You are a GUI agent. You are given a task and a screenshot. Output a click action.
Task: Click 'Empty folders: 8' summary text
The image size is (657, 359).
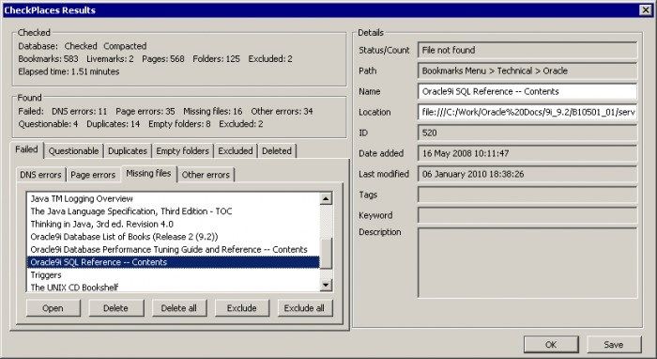pos(179,124)
